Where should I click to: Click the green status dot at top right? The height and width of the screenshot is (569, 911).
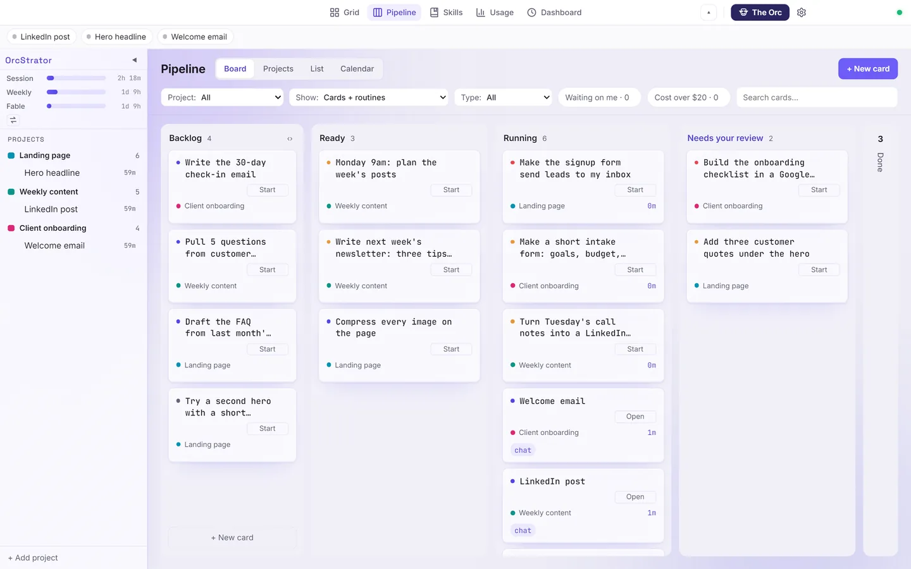[899, 12]
